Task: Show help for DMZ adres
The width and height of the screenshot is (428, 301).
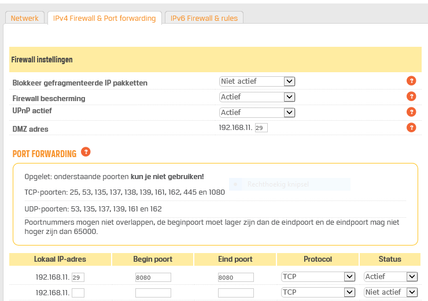Action: point(411,128)
